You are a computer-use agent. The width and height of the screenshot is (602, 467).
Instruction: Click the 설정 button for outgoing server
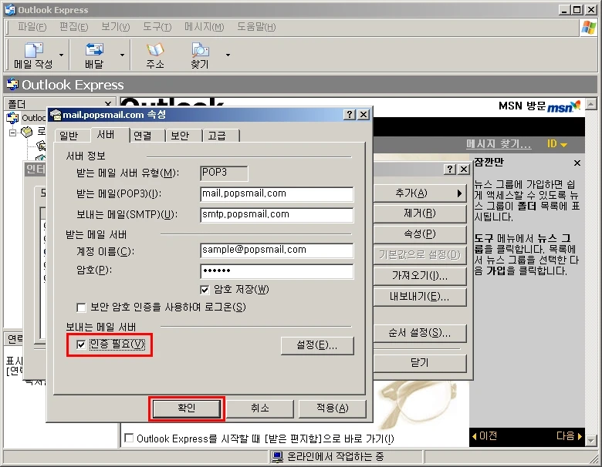317,345
